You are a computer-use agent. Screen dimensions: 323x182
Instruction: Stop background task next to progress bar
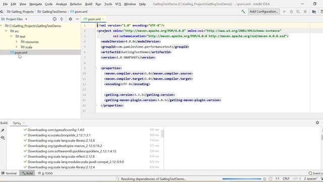tap(264, 178)
